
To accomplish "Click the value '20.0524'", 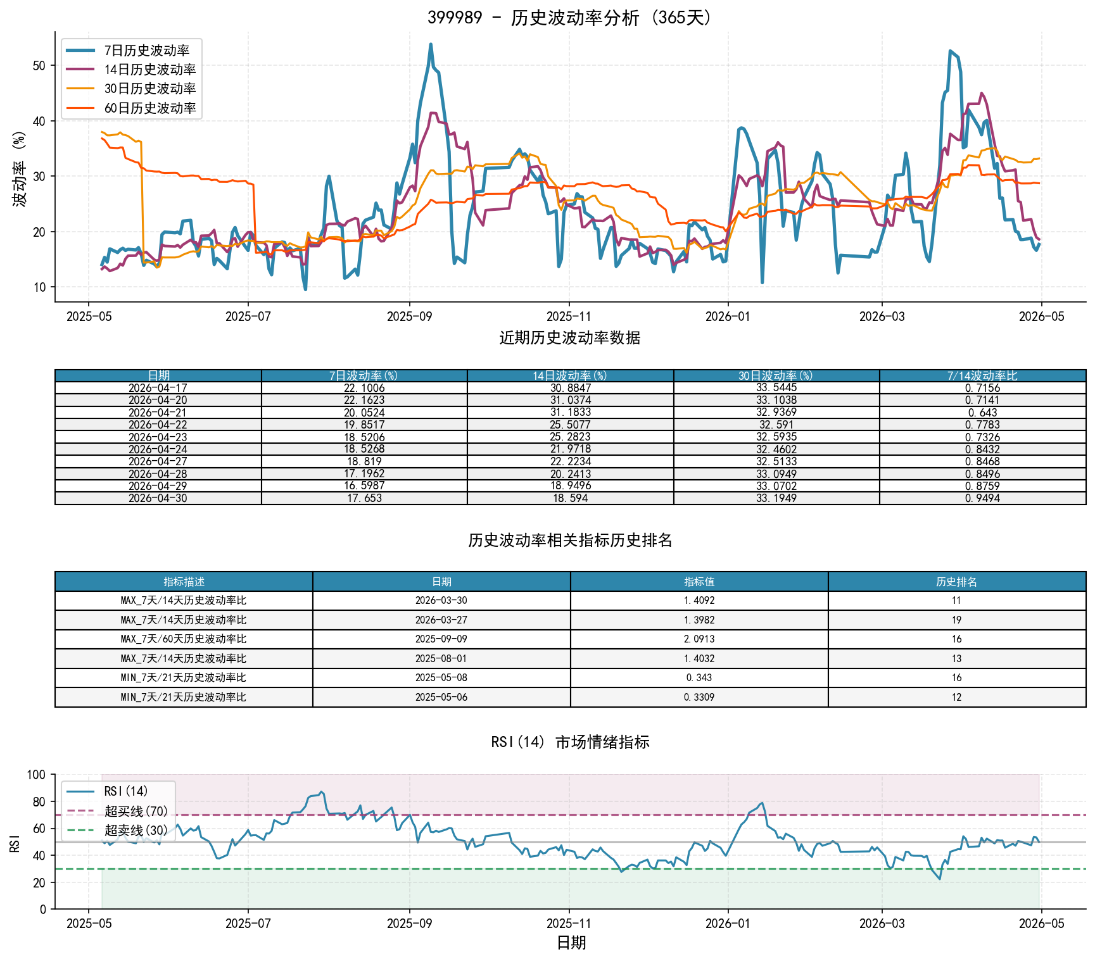I will (x=364, y=412).
